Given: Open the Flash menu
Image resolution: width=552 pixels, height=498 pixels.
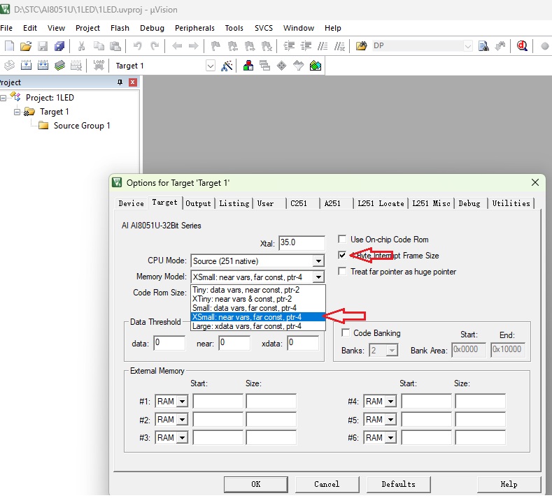Looking at the screenshot, I should [120, 28].
